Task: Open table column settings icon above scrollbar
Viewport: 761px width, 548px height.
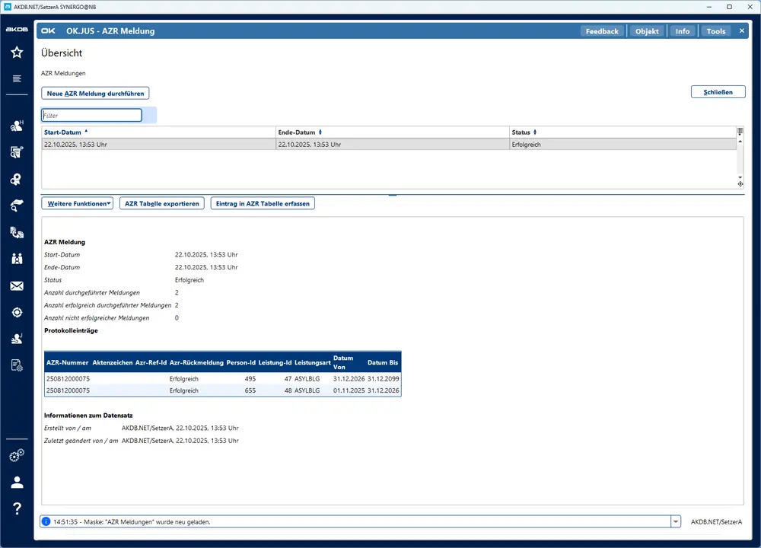Action: (740, 132)
